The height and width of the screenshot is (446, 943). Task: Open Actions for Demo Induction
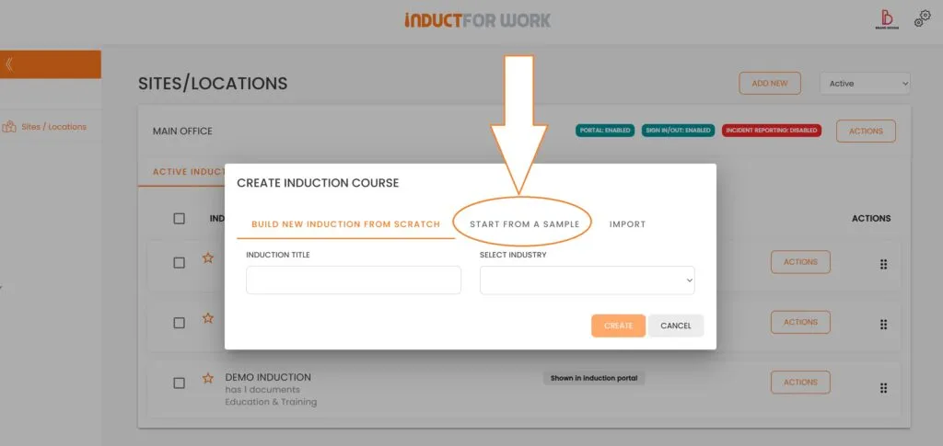pyautogui.click(x=800, y=383)
